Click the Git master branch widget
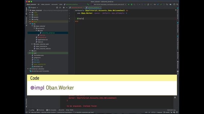Image resolution: width=204 pixels, height=114 pixels. click(166, 112)
